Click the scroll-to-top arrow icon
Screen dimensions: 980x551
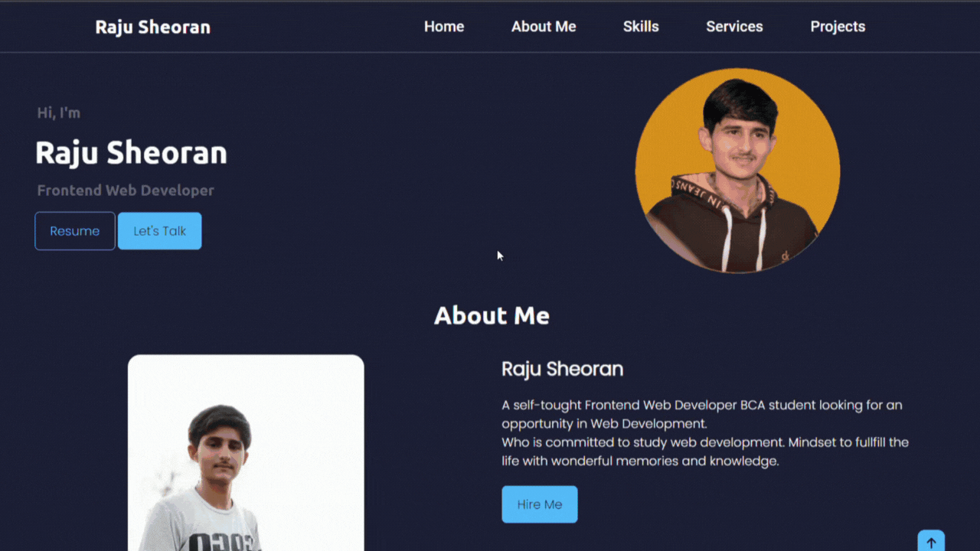point(931,541)
